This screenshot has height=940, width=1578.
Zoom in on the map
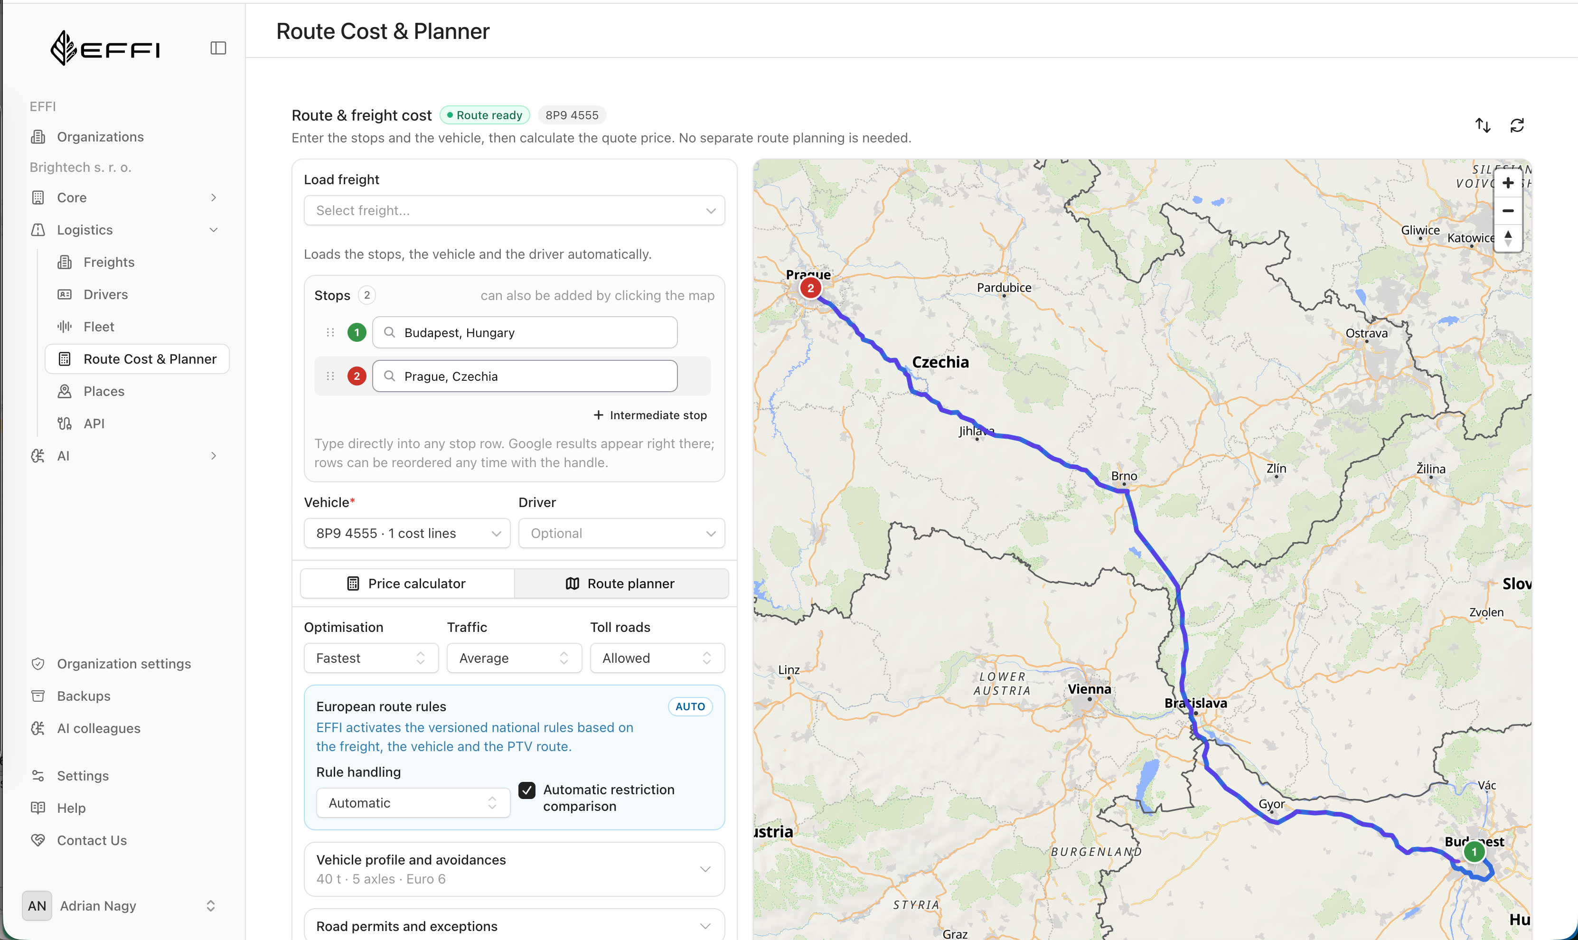click(1508, 183)
